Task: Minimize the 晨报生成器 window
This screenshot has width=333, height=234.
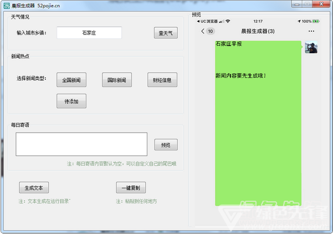Action: pyautogui.click(x=297, y=4)
